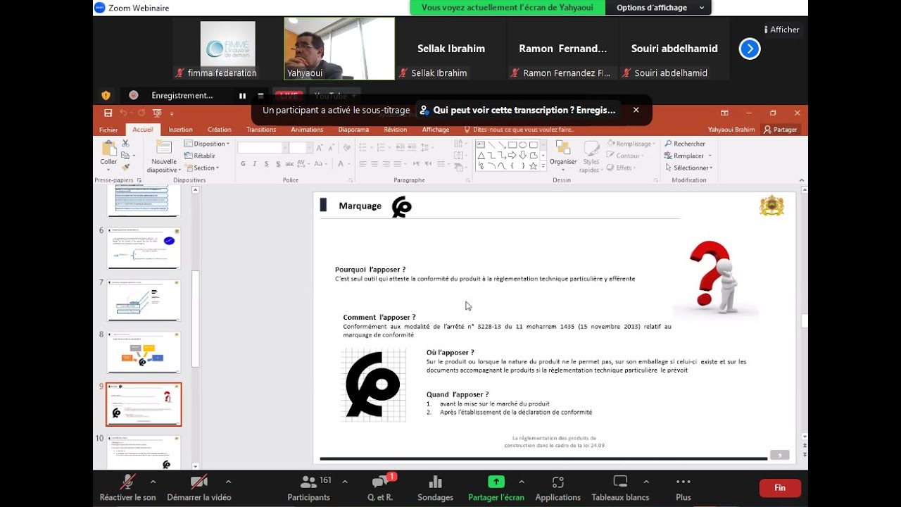901x507 pixels.
Task: Click Afficher view button in Zoom
Action: pos(782,30)
